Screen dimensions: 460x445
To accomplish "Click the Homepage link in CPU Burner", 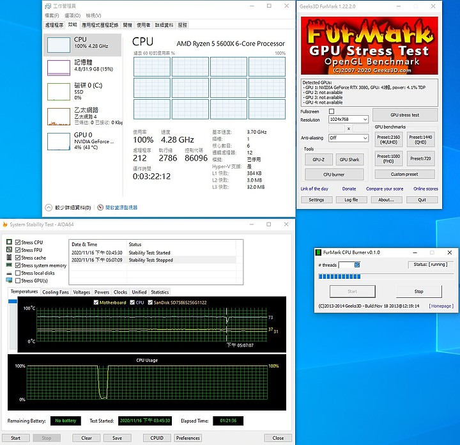I will click(x=441, y=306).
